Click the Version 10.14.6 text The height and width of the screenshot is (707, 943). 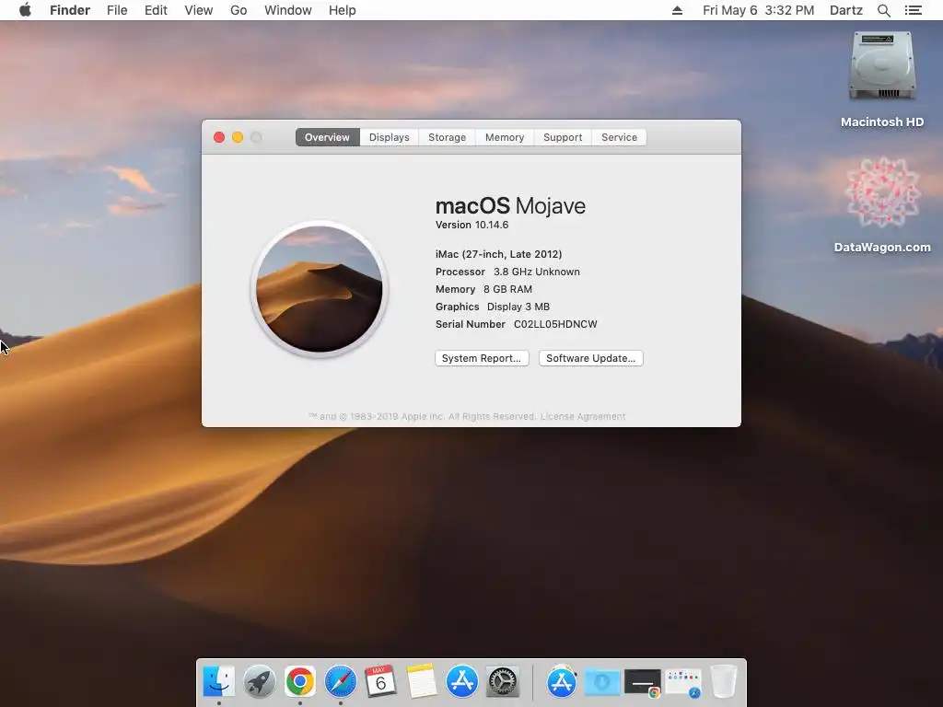point(472,225)
